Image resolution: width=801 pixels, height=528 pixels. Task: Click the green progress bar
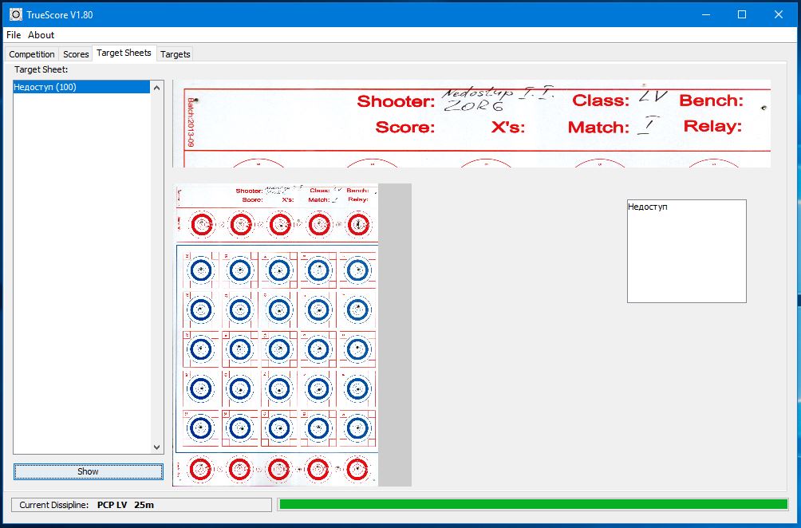tap(533, 504)
